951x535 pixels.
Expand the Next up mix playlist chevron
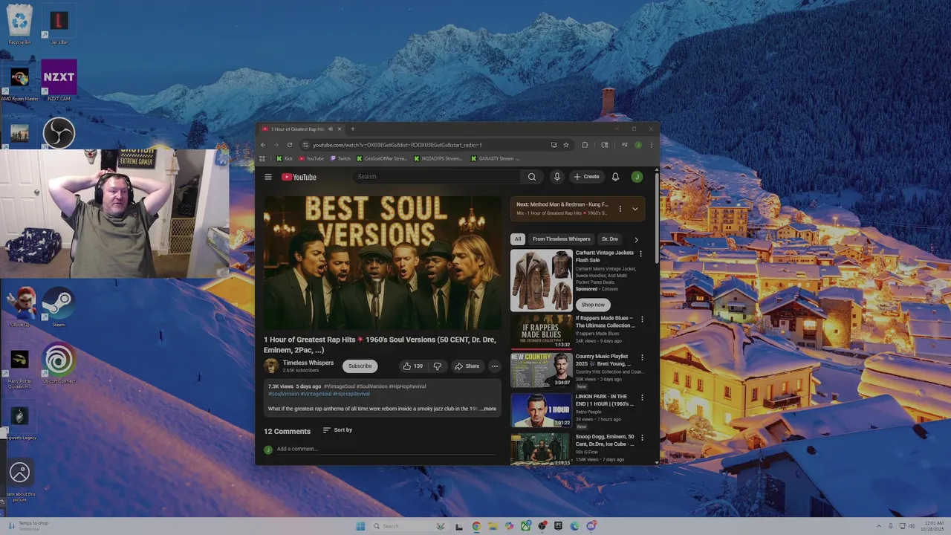click(x=634, y=209)
